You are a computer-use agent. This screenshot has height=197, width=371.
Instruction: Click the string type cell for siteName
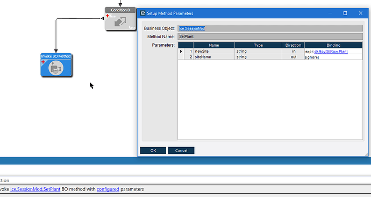(259, 57)
